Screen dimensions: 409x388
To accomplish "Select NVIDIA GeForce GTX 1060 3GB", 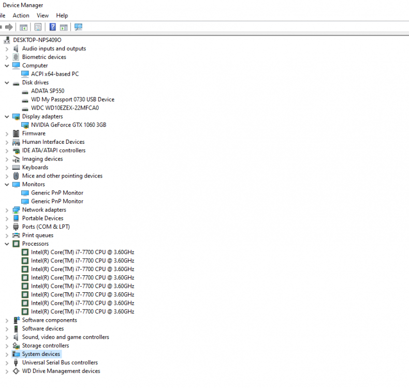I will pos(69,125).
